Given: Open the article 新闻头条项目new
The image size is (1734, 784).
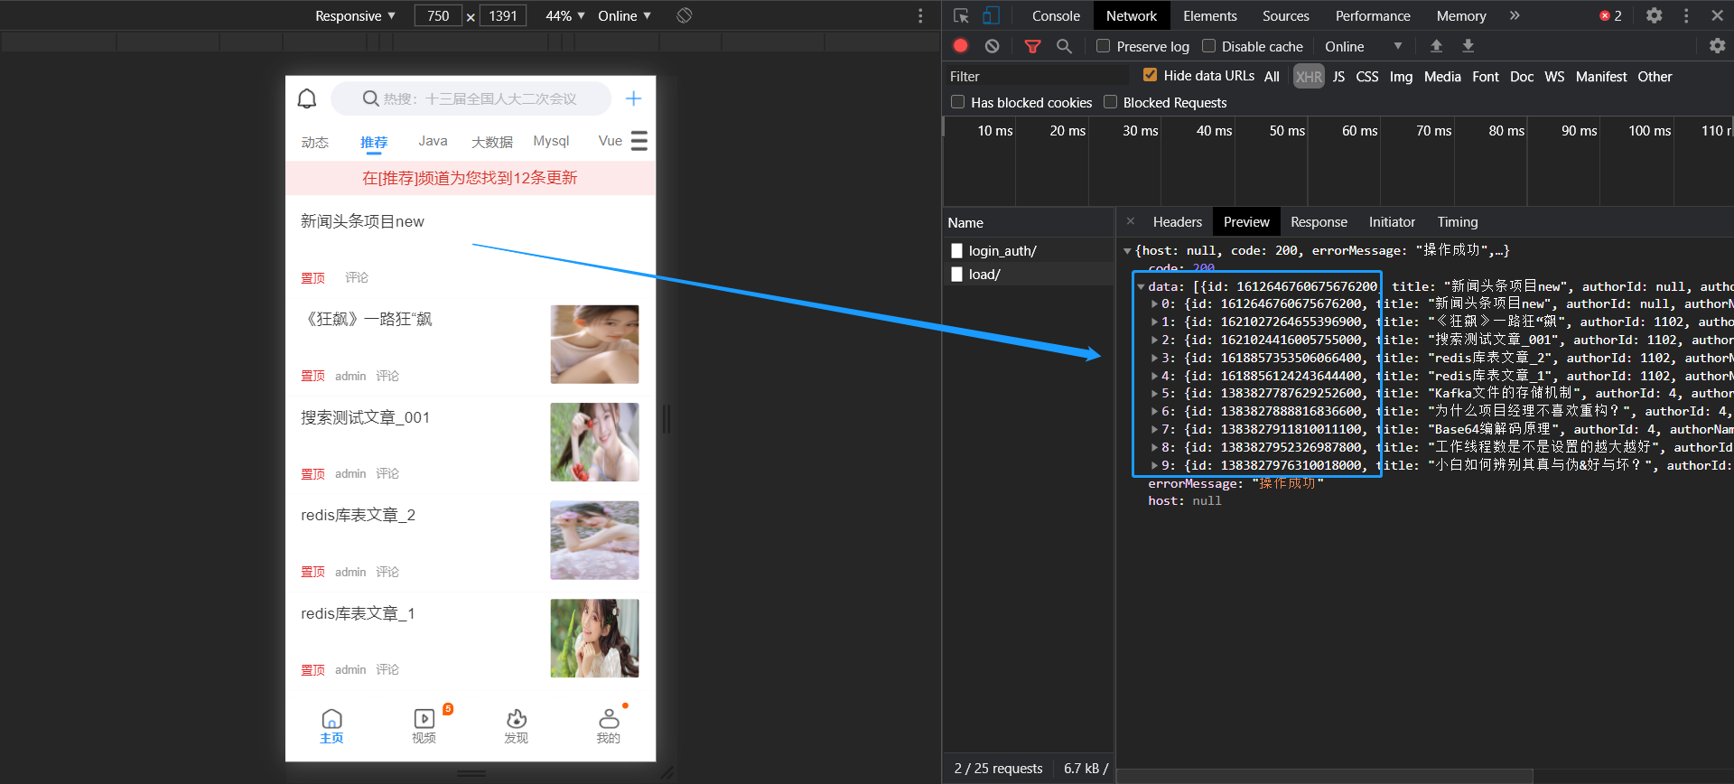Looking at the screenshot, I should click(362, 221).
